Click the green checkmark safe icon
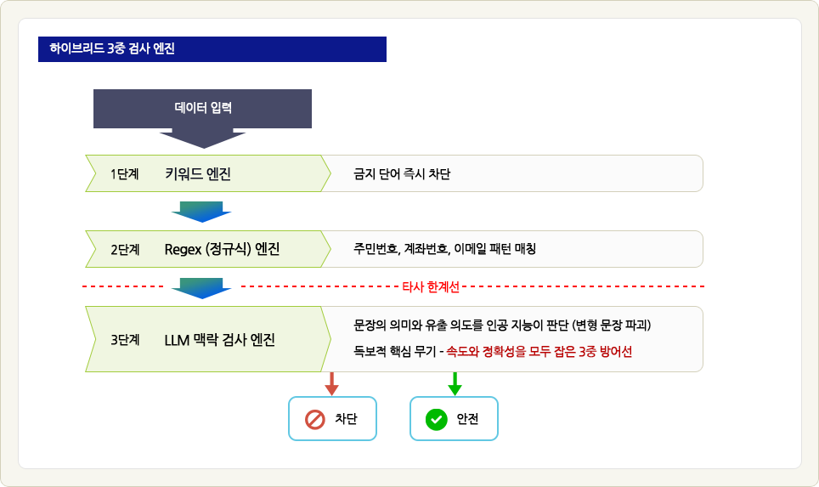819x487 pixels. pos(436,419)
